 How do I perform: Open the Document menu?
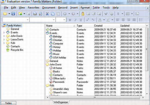click(49, 8)
